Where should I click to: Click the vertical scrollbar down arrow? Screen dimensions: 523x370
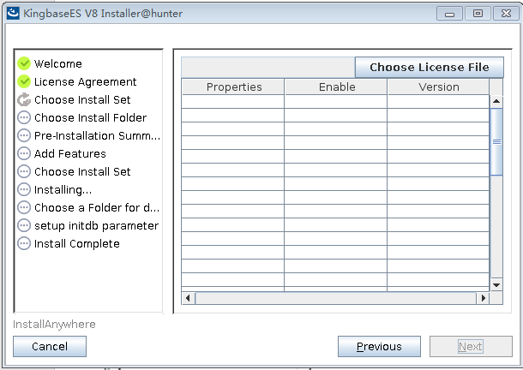coord(496,285)
